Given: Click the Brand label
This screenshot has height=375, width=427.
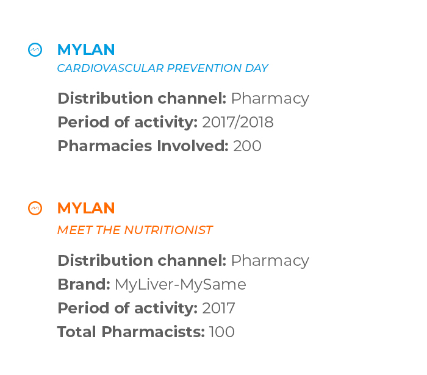Looking at the screenshot, I should pos(84,284).
